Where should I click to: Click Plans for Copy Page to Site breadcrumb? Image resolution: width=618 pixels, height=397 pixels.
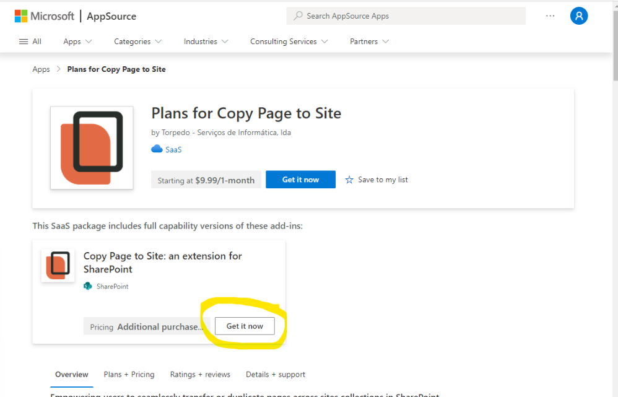(x=116, y=69)
